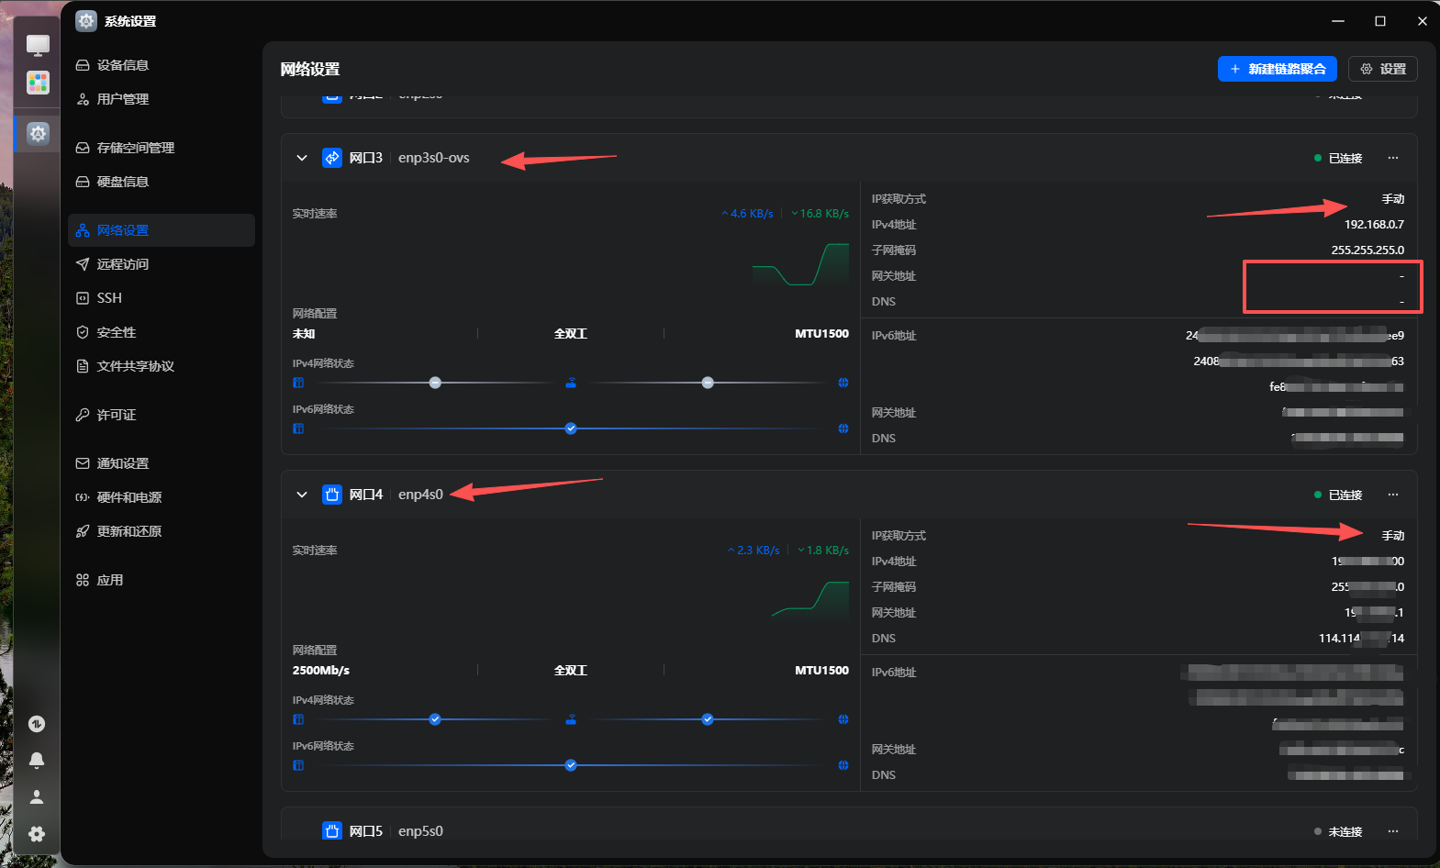Open more options menu for 网口4

(x=1393, y=495)
